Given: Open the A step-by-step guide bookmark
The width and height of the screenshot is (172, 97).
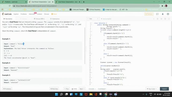Looking at the screenshot, I should click(110, 10).
